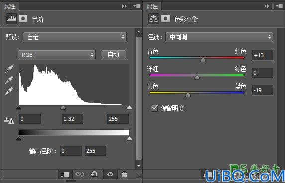This screenshot has width=285, height=183.
Task: Click the Levels panel vertical scrollbar thumb
Action: click(x=139, y=98)
